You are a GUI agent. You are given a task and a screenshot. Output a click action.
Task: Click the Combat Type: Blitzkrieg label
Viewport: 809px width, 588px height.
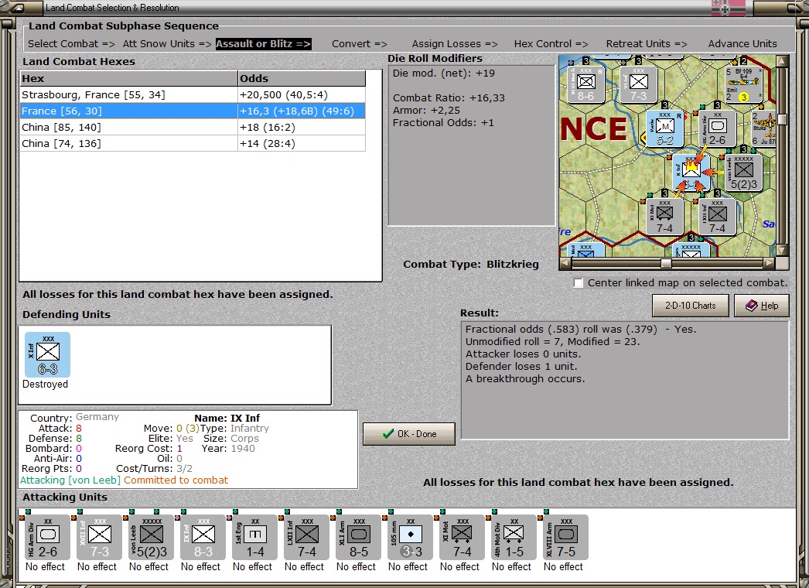coord(470,265)
